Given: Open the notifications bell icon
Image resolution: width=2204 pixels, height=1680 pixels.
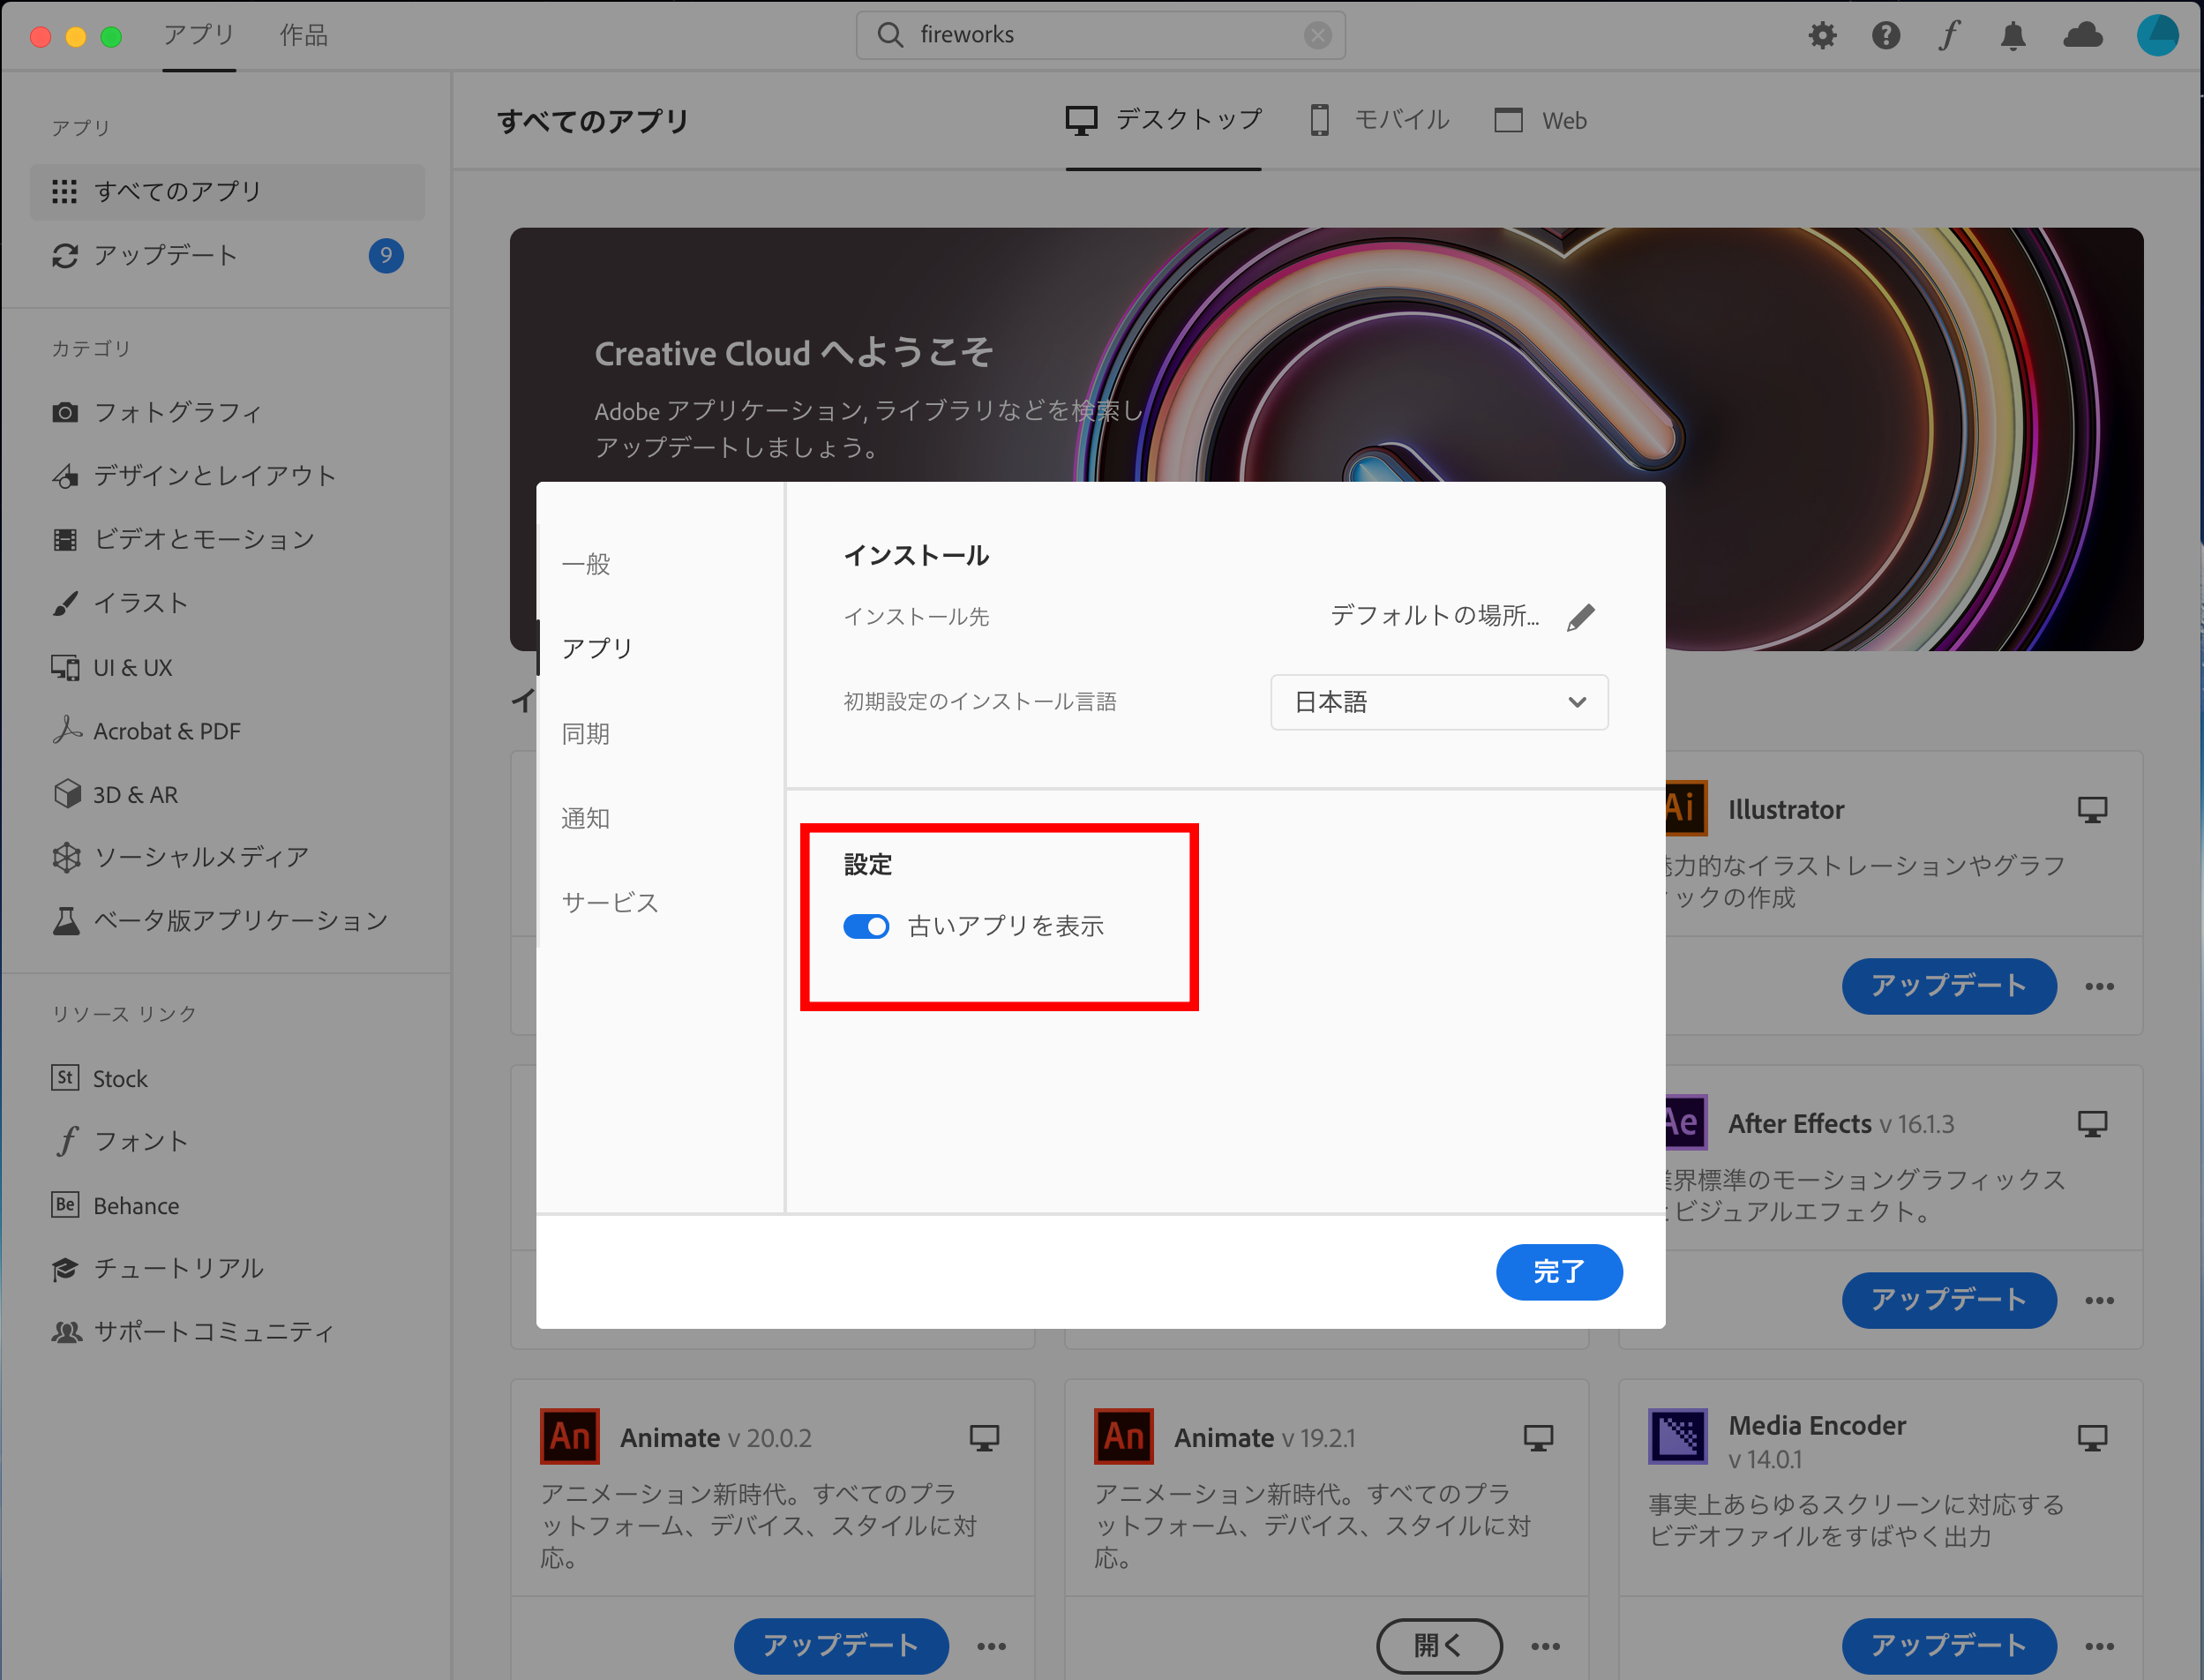Looking at the screenshot, I should click(x=2013, y=36).
